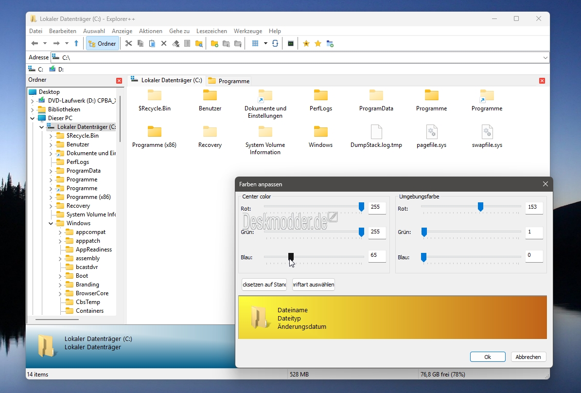Click the Delete X toolbar icon
581x393 pixels.
[x=164, y=43]
